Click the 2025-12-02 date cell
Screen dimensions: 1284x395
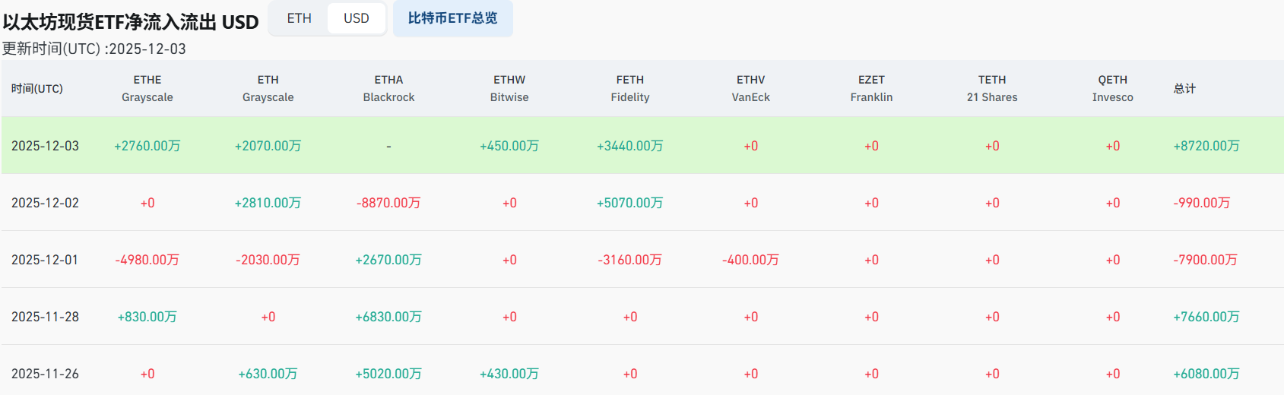[46, 203]
